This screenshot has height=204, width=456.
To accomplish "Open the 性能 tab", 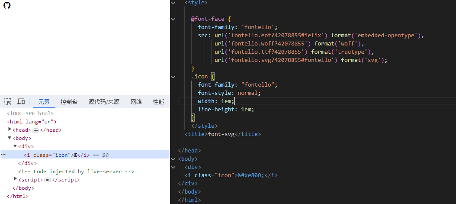I will [158, 102].
